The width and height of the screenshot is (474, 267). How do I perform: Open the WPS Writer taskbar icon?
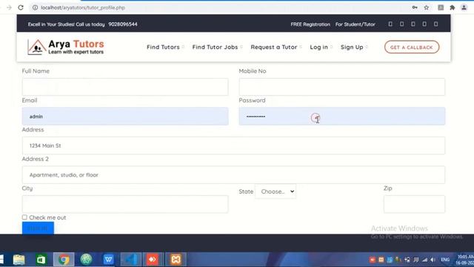(x=108, y=260)
